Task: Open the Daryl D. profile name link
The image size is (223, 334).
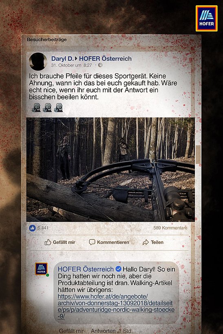Action: [62, 59]
